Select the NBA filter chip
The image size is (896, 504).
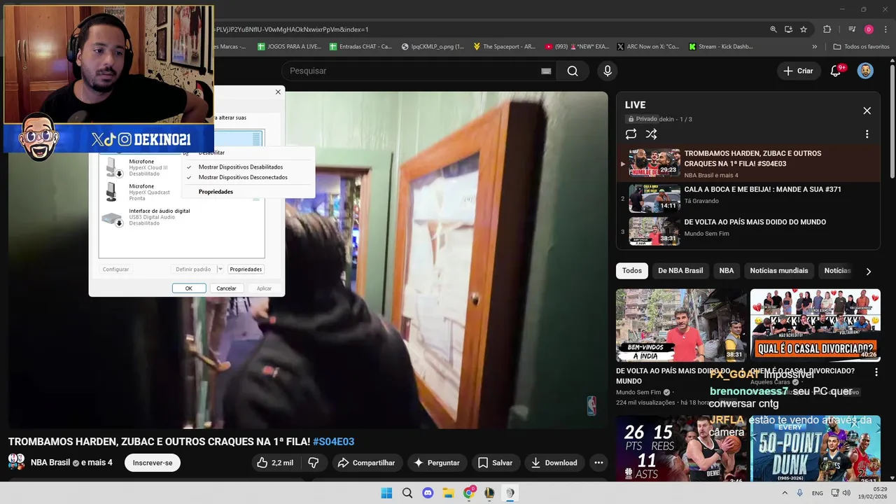[727, 271]
